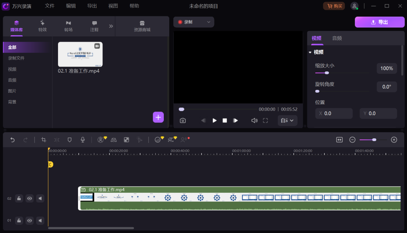Viewport: 407px width, 233px height.
Task: Switch the preview to fullscreen
Action: coord(266,120)
